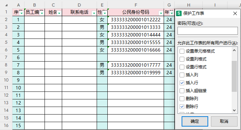Click the WPS spreadsheet logo in dialog title
This screenshot has width=241, height=130.
click(179, 13)
